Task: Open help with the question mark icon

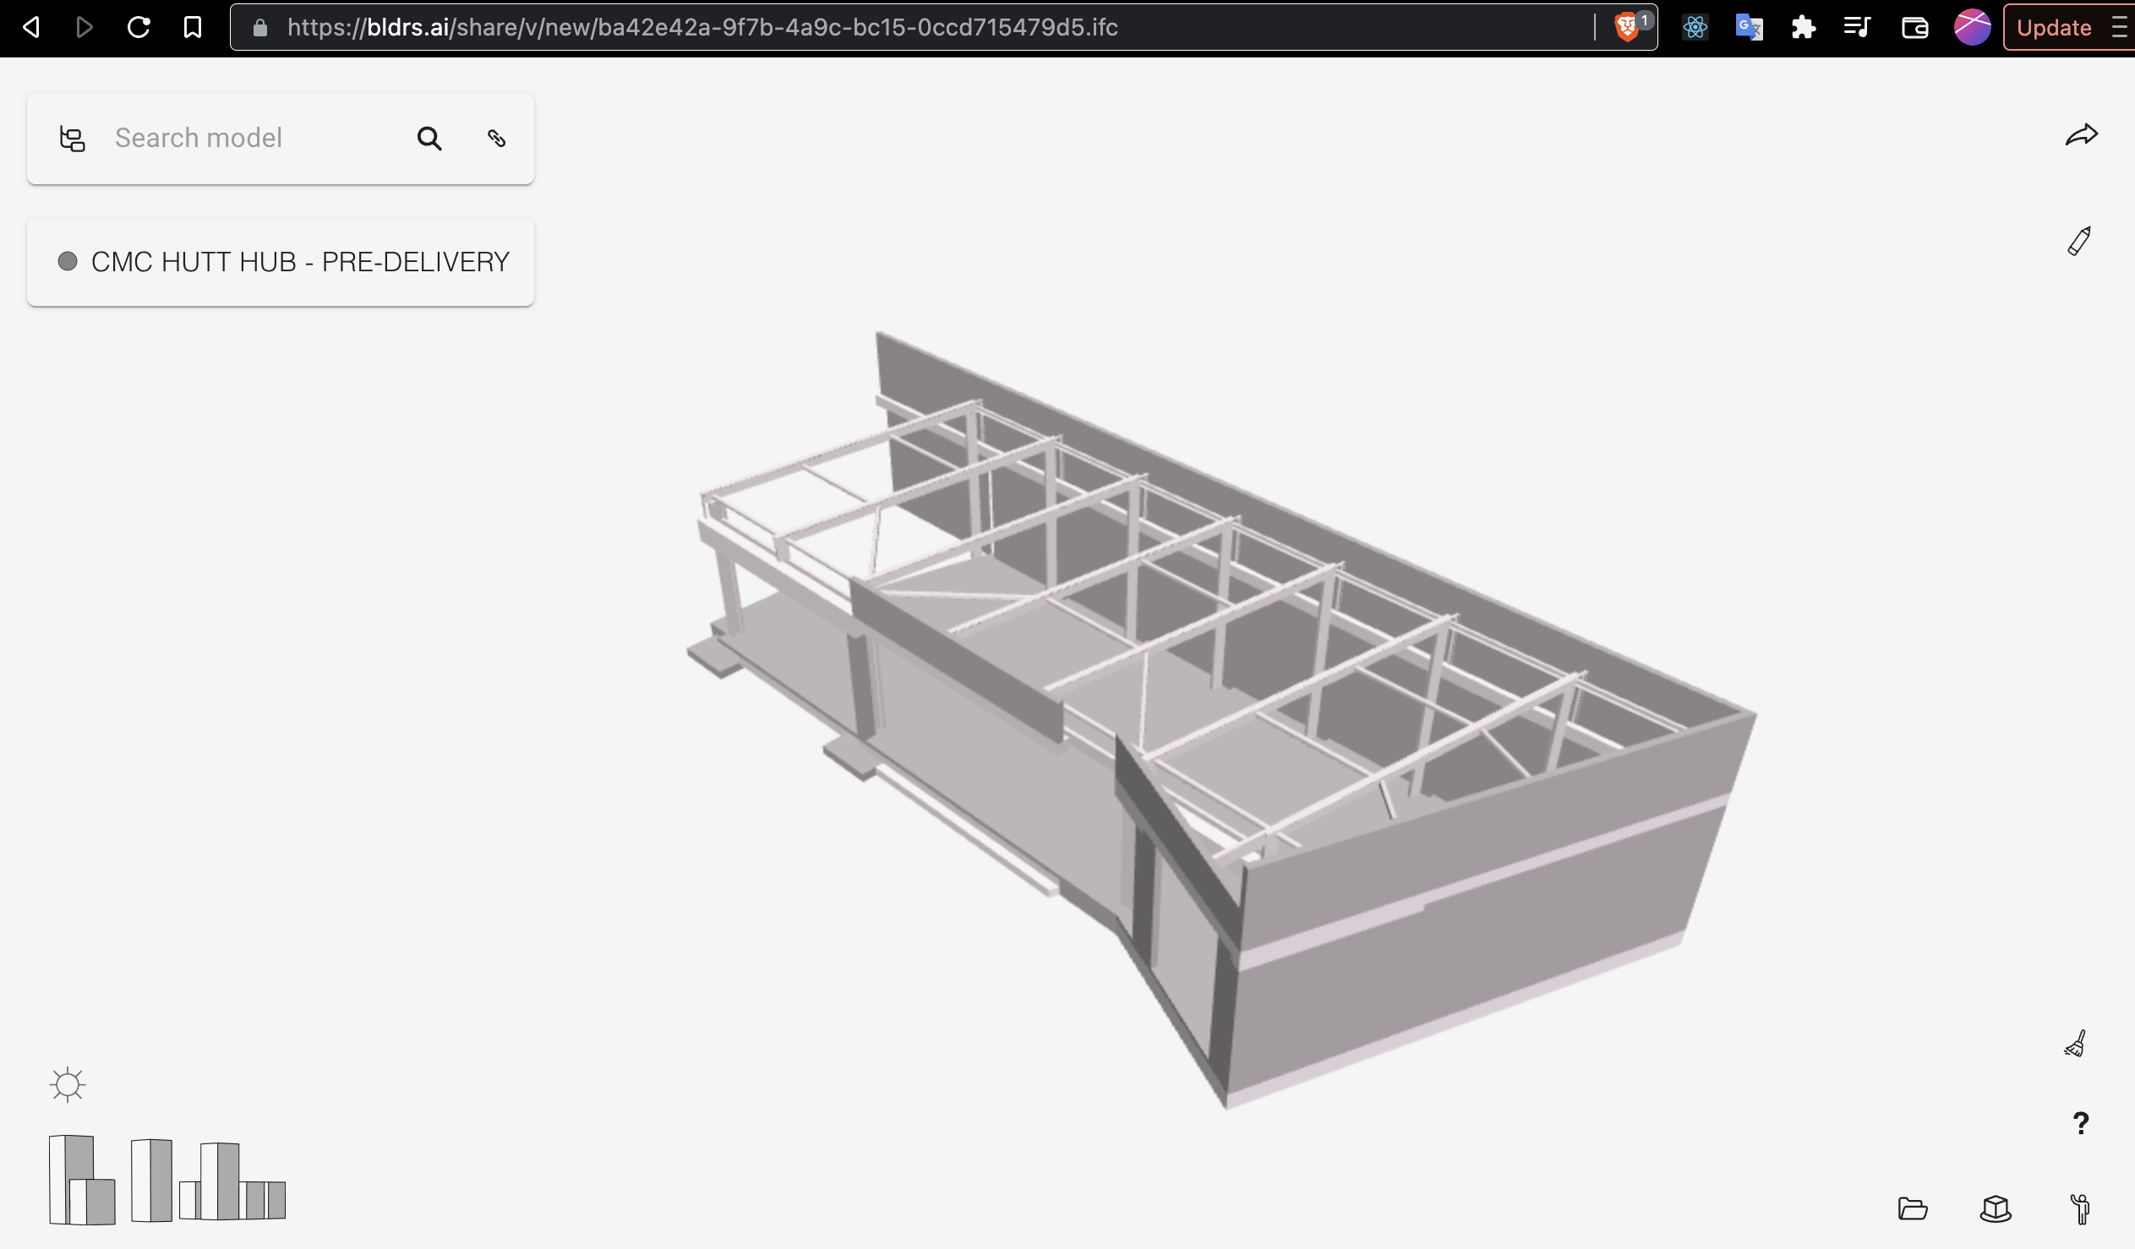Action: [x=2081, y=1124]
